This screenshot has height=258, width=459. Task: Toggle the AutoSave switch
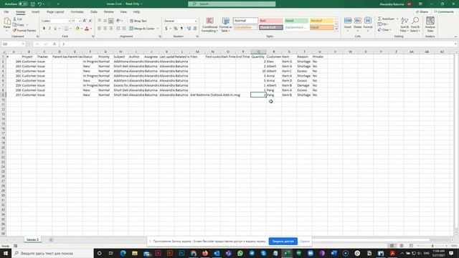tap(23, 4)
